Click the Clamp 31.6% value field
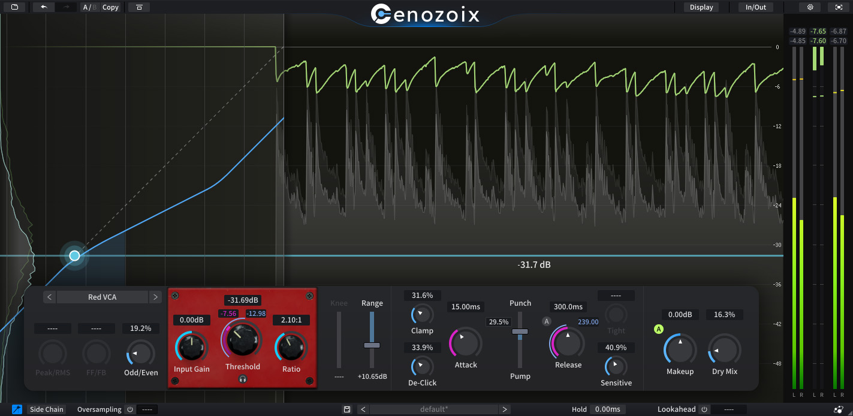The width and height of the screenshot is (853, 416). [422, 296]
